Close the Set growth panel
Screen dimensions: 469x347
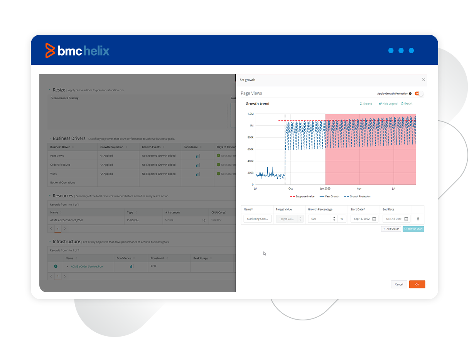click(x=423, y=80)
